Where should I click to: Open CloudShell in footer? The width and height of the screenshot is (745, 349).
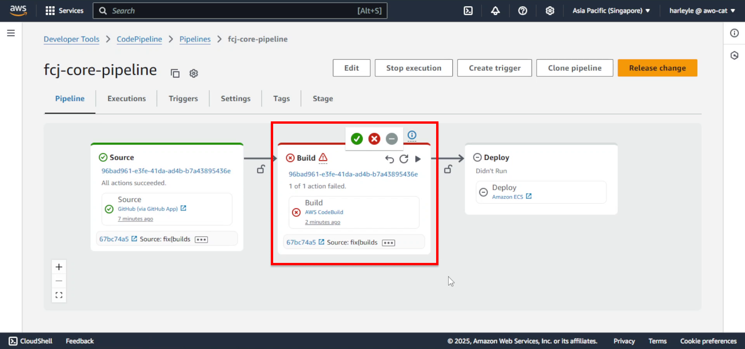click(x=31, y=341)
